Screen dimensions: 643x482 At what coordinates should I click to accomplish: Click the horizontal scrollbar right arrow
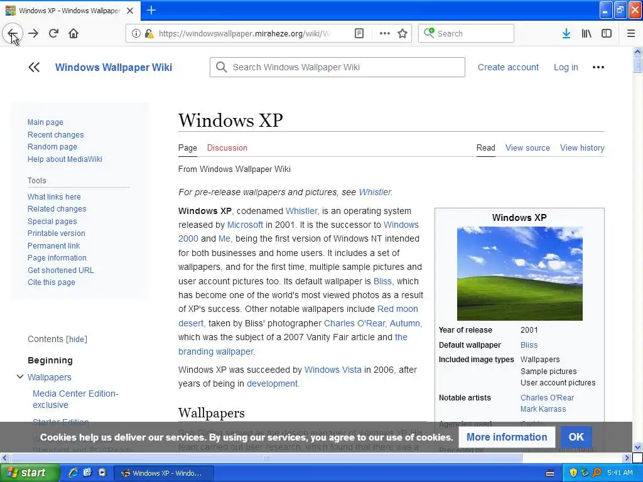pos(627,458)
